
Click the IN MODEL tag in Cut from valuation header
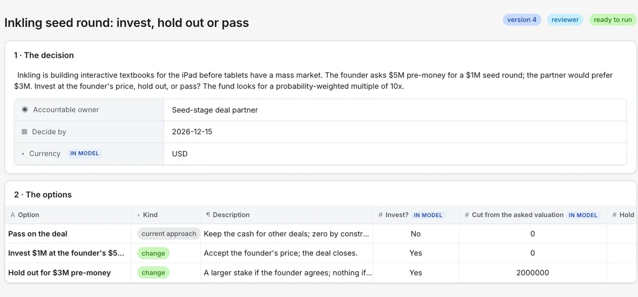(x=583, y=215)
